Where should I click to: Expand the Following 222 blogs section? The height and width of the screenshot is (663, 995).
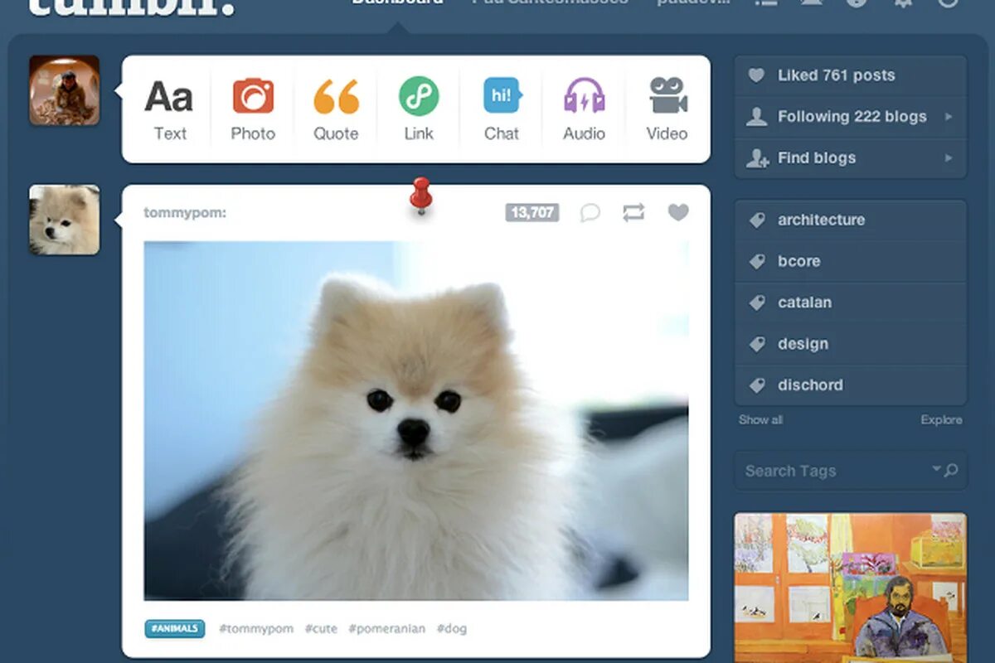(850, 116)
